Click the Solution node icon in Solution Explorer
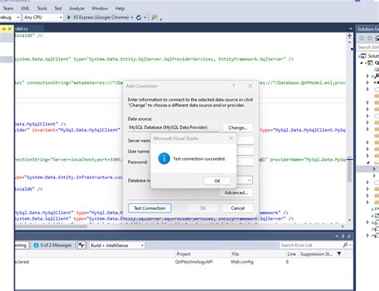Screen dimensions: 379x291 pos(363,56)
